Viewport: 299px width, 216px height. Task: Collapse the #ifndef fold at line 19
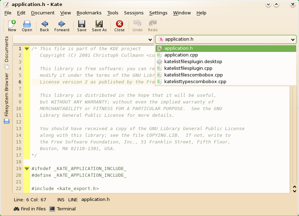(27, 169)
